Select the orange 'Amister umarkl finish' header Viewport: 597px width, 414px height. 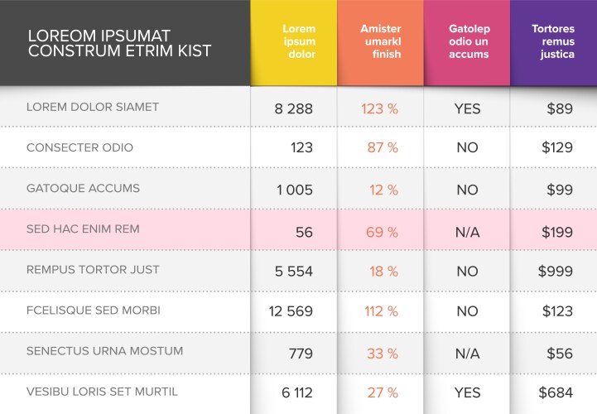(380, 41)
